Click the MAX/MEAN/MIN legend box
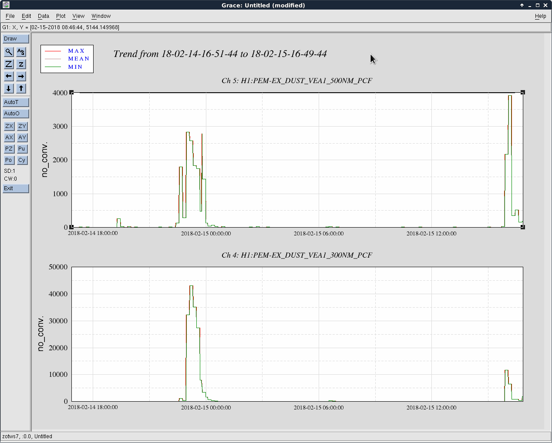 [x=67, y=59]
